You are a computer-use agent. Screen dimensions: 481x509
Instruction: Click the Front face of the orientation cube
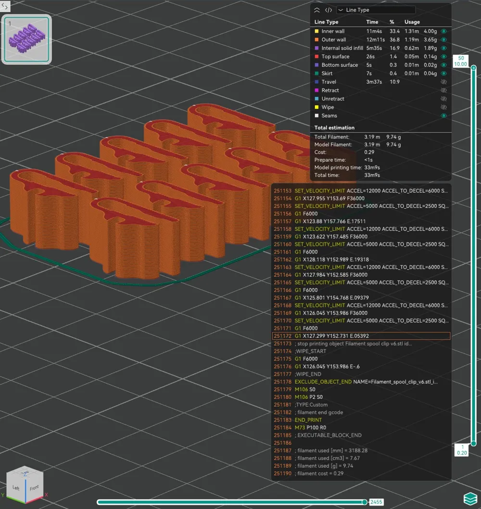tap(33, 488)
